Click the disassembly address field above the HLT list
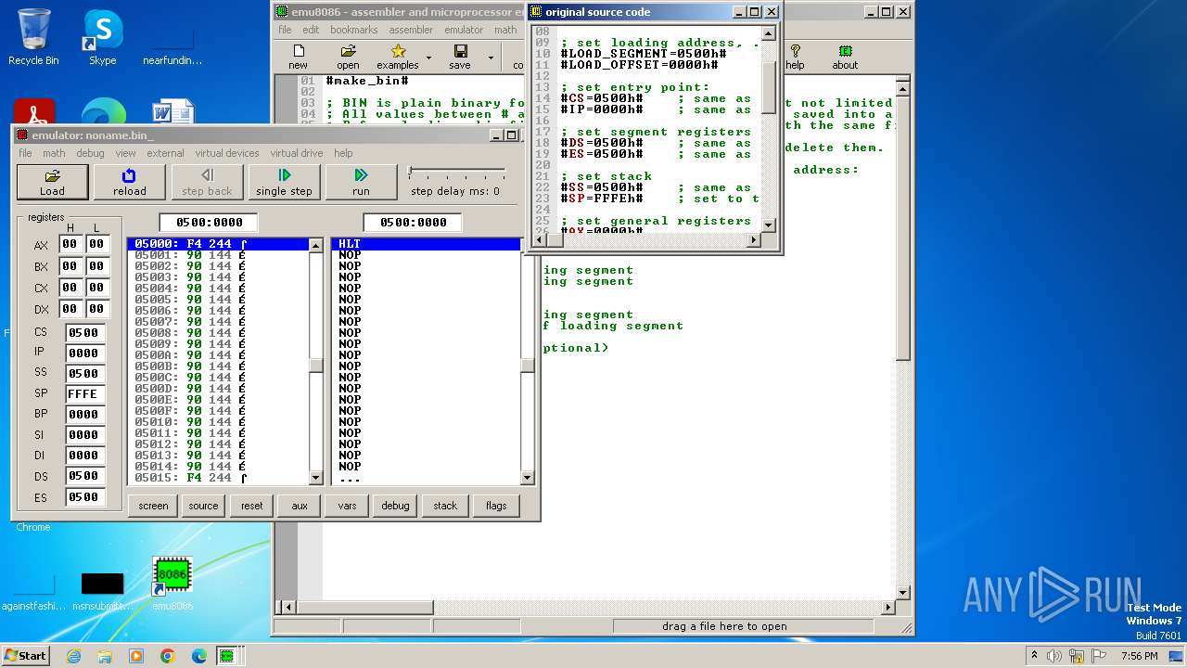Image resolution: width=1187 pixels, height=668 pixels. [413, 223]
